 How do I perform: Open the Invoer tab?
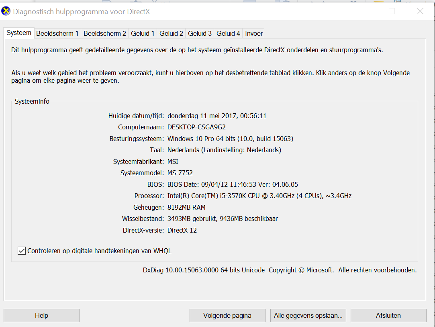point(253,34)
